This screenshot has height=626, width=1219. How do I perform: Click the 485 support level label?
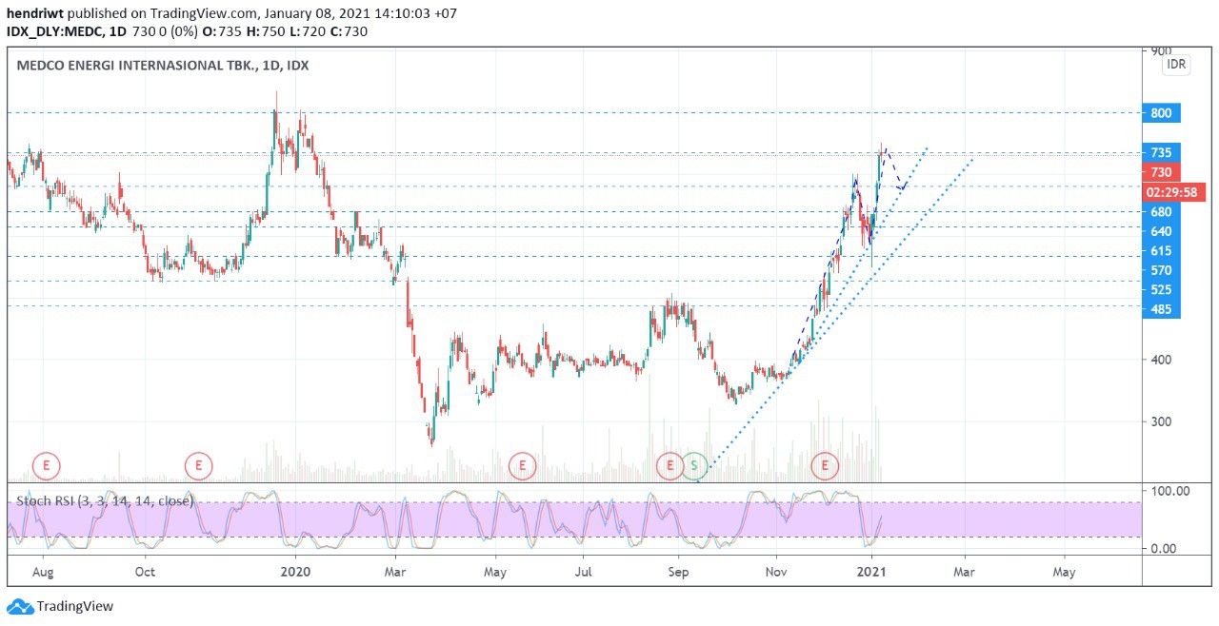[1161, 309]
